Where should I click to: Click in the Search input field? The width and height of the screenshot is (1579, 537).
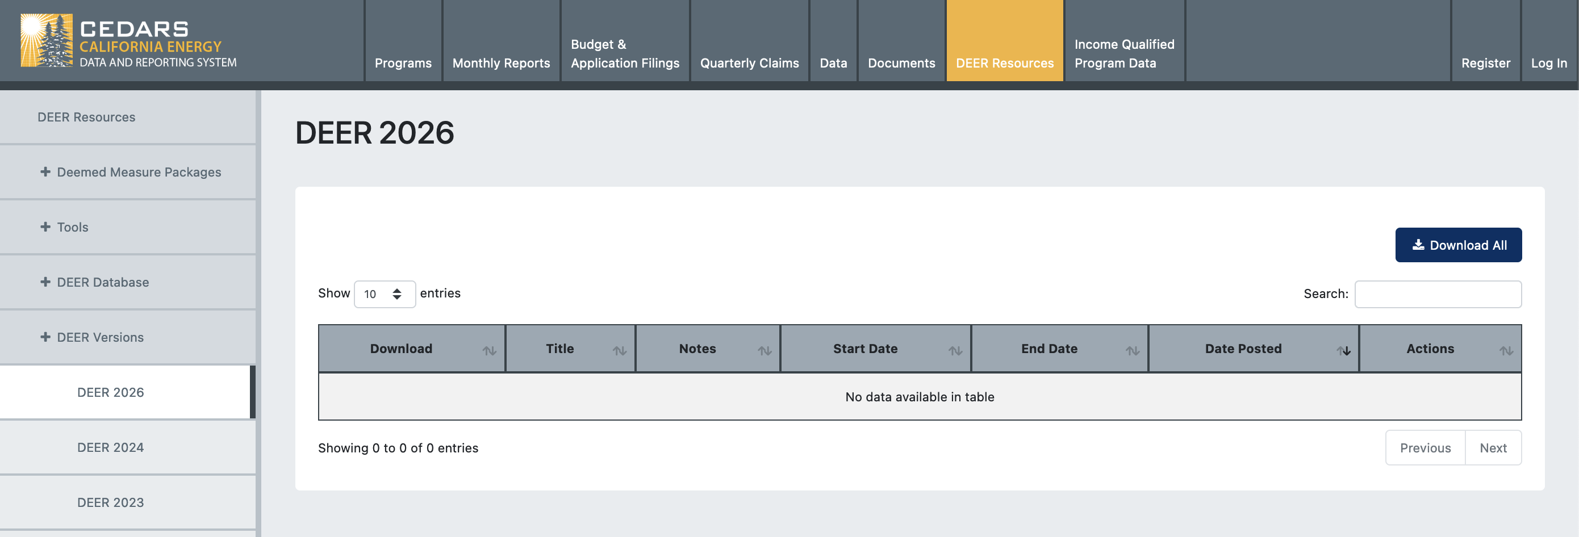[1438, 294]
